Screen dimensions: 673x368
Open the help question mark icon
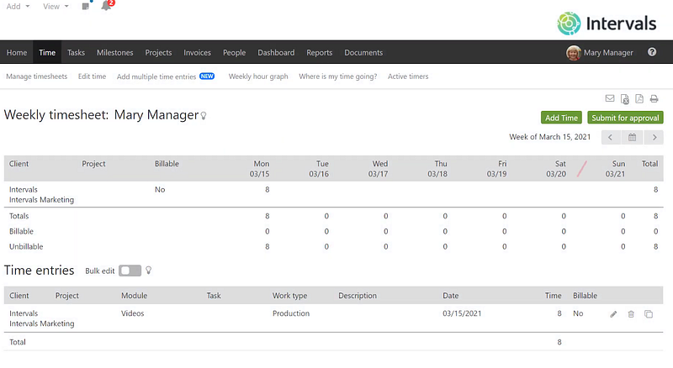[x=652, y=52]
